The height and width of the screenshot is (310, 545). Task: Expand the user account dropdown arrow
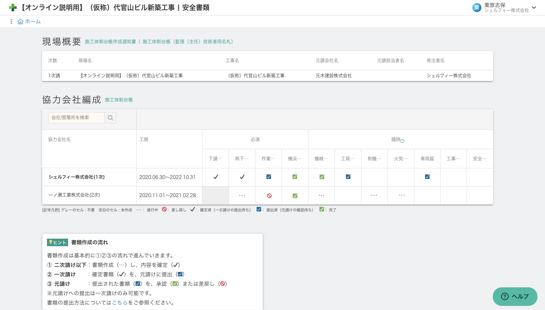tap(534, 8)
